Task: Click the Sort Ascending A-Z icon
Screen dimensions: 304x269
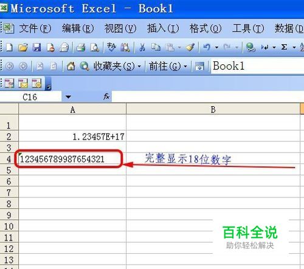Action: coord(302,47)
